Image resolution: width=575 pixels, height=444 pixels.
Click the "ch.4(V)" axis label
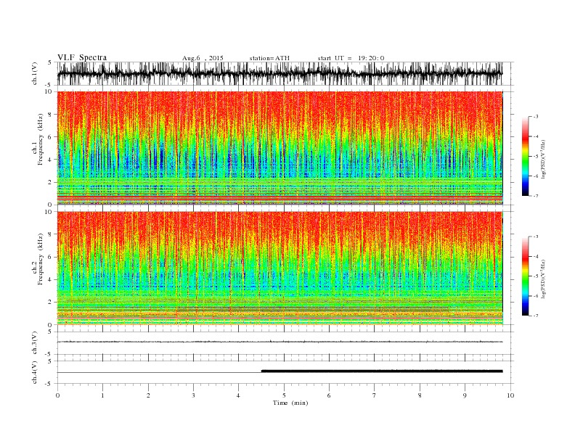click(35, 372)
